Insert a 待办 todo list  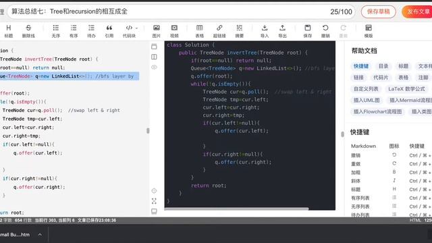(91, 31)
